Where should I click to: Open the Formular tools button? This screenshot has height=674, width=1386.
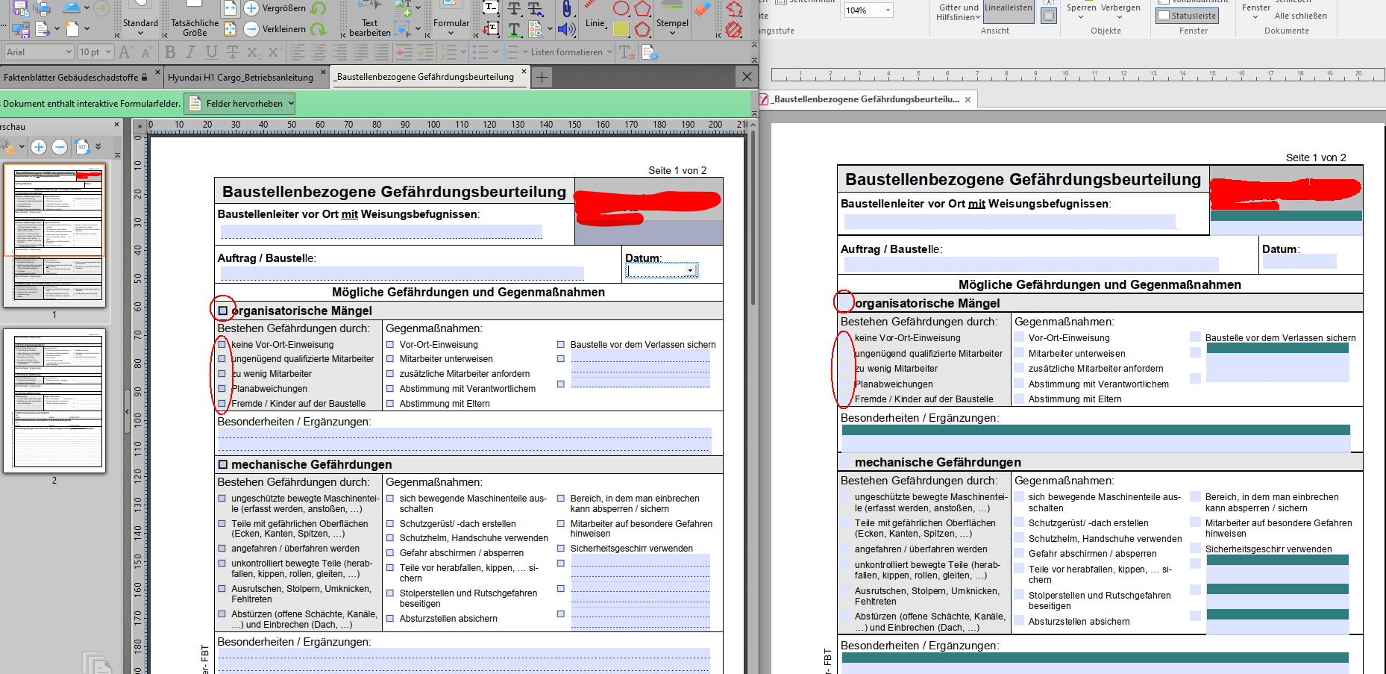[451, 19]
